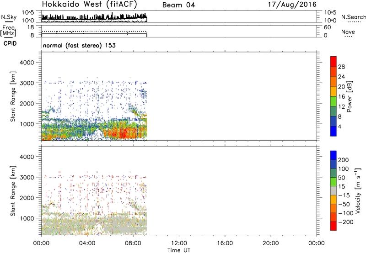The width and height of the screenshot is (366, 253).
Task: Click the 60 tick on Nave axis
Action: [x=327, y=27]
